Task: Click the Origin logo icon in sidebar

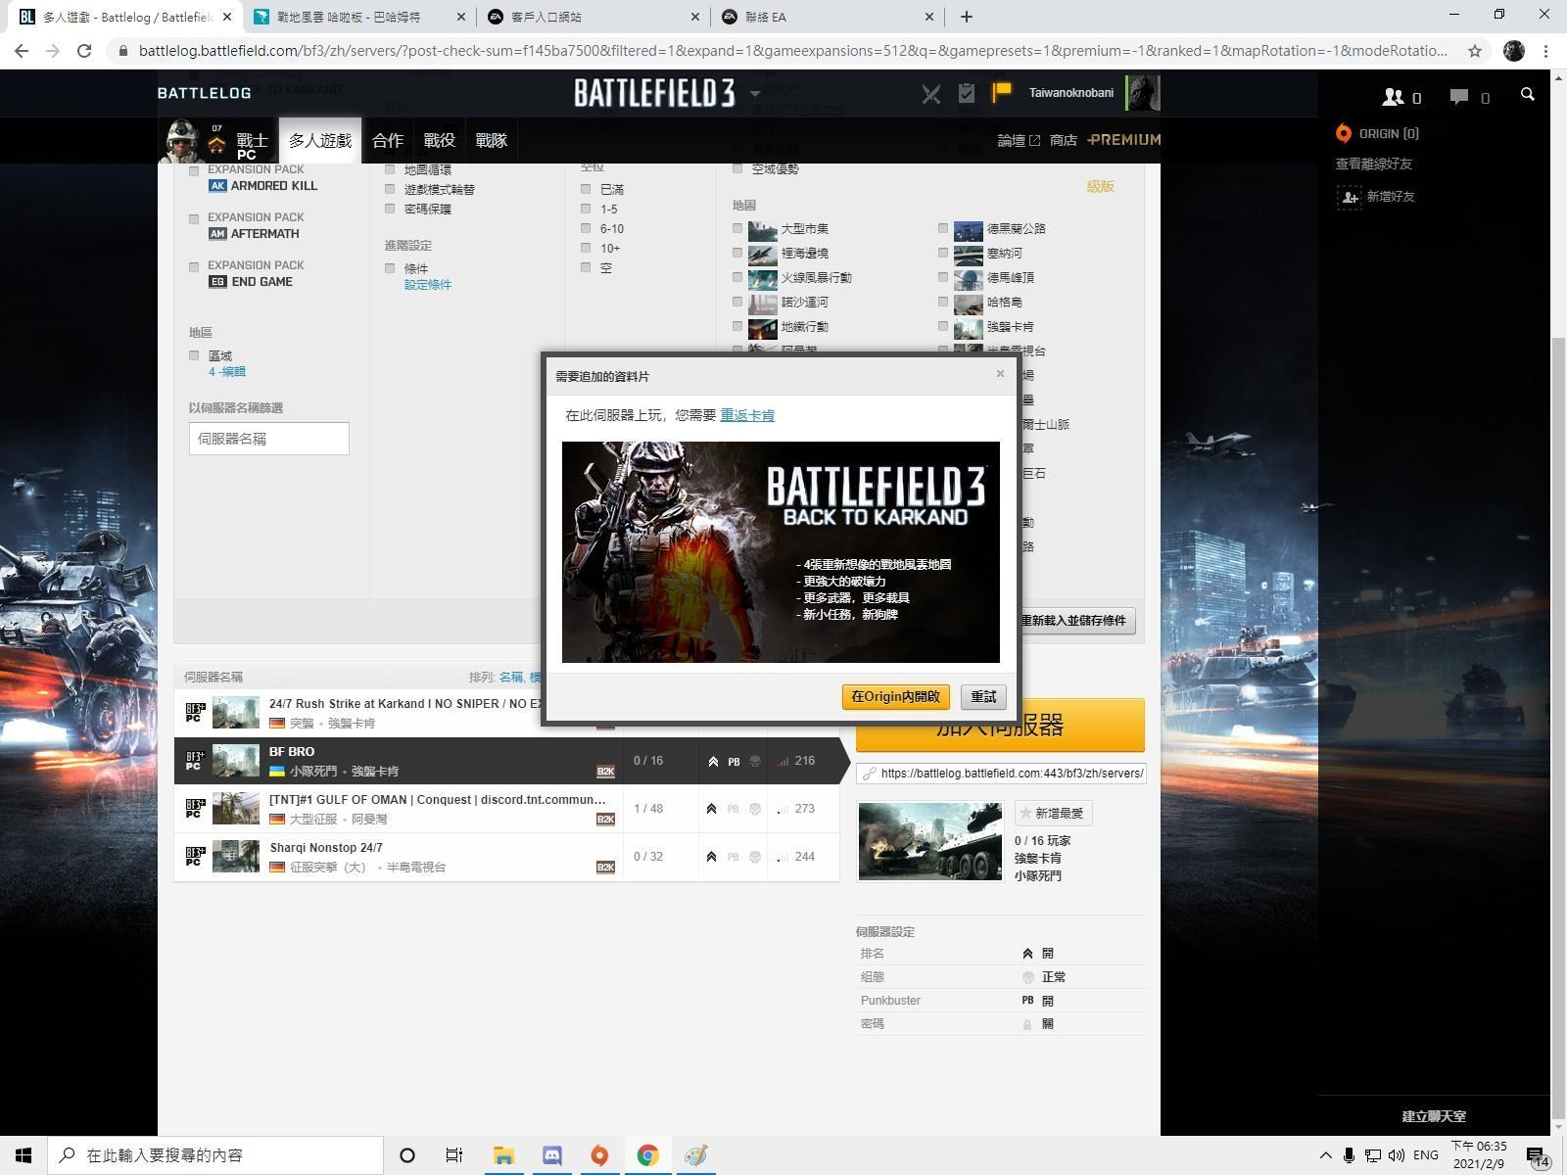Action: 1344,133
